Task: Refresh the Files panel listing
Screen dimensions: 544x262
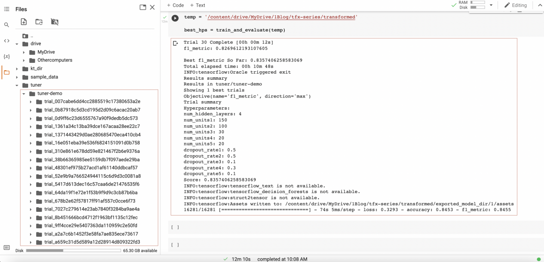Action: tap(39, 22)
